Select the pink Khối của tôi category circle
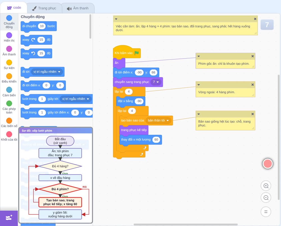This screenshot has height=226, width=281. (x=9, y=134)
